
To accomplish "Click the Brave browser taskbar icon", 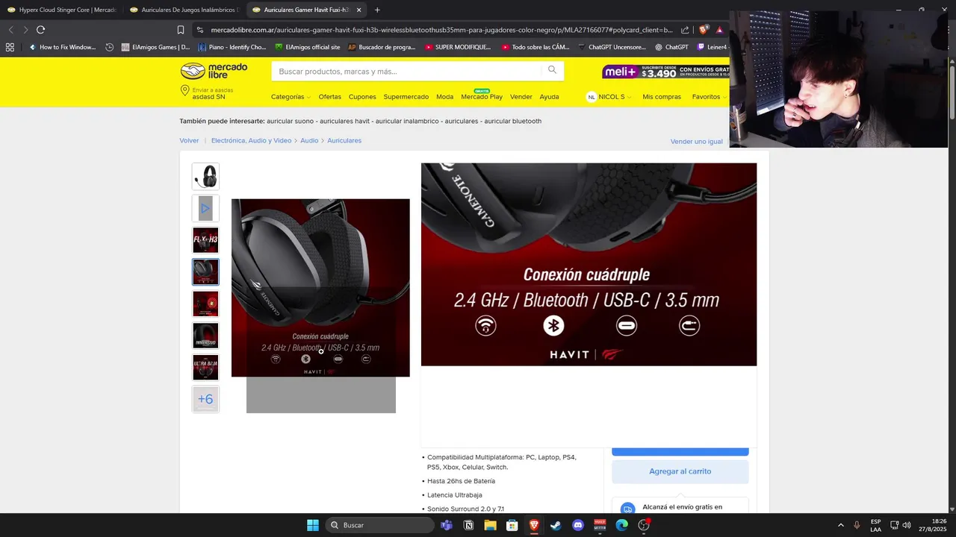I will (x=534, y=525).
